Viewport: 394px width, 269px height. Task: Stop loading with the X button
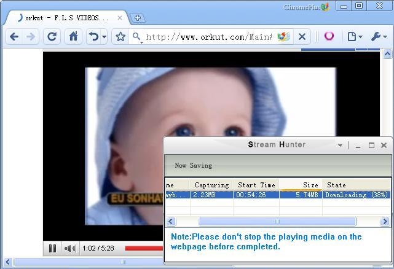click(x=302, y=37)
